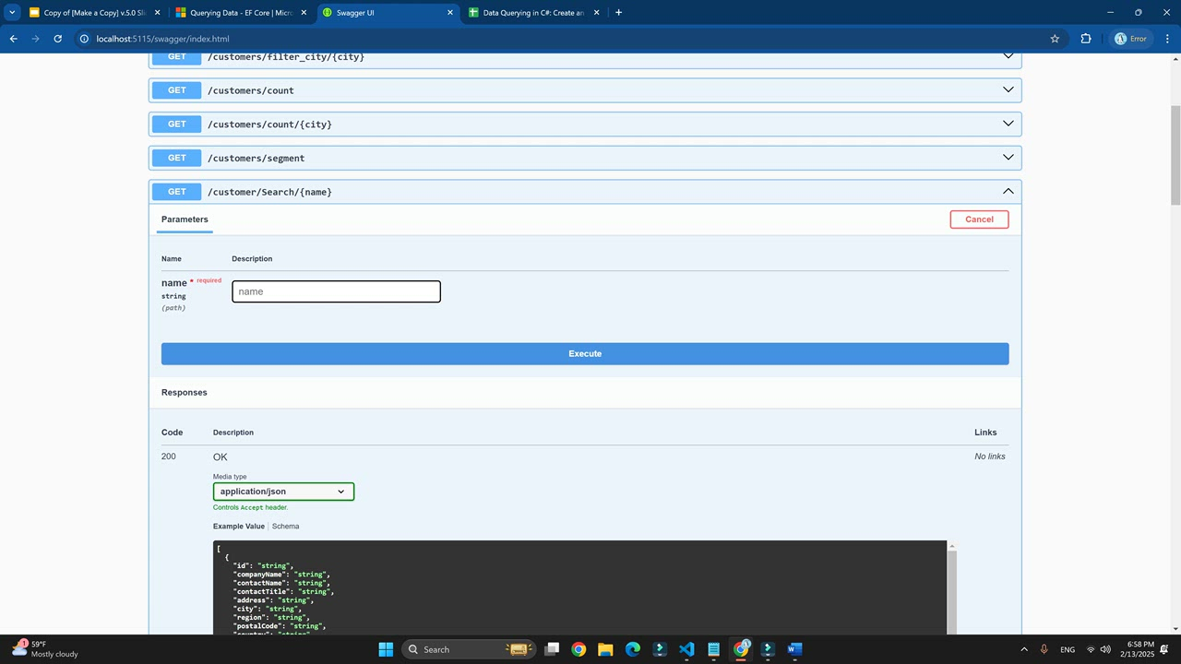Open Microsoft Word from the taskbar
The image size is (1181, 664).
794,649
